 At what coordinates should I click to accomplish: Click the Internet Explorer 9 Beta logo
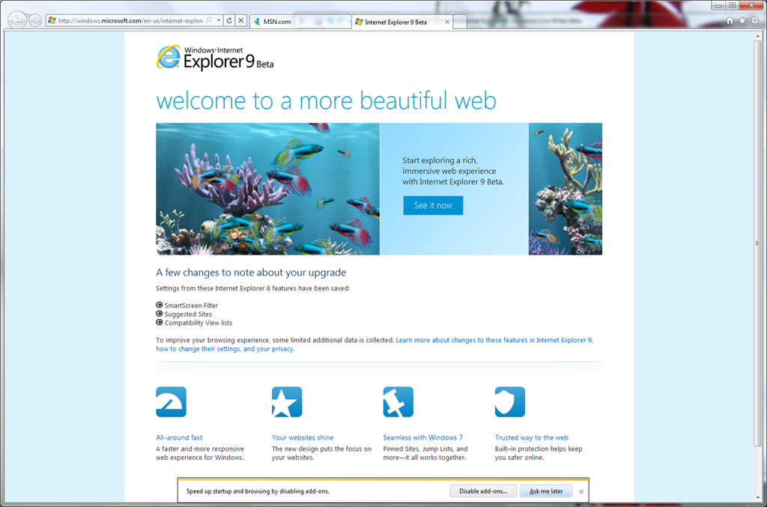point(215,58)
